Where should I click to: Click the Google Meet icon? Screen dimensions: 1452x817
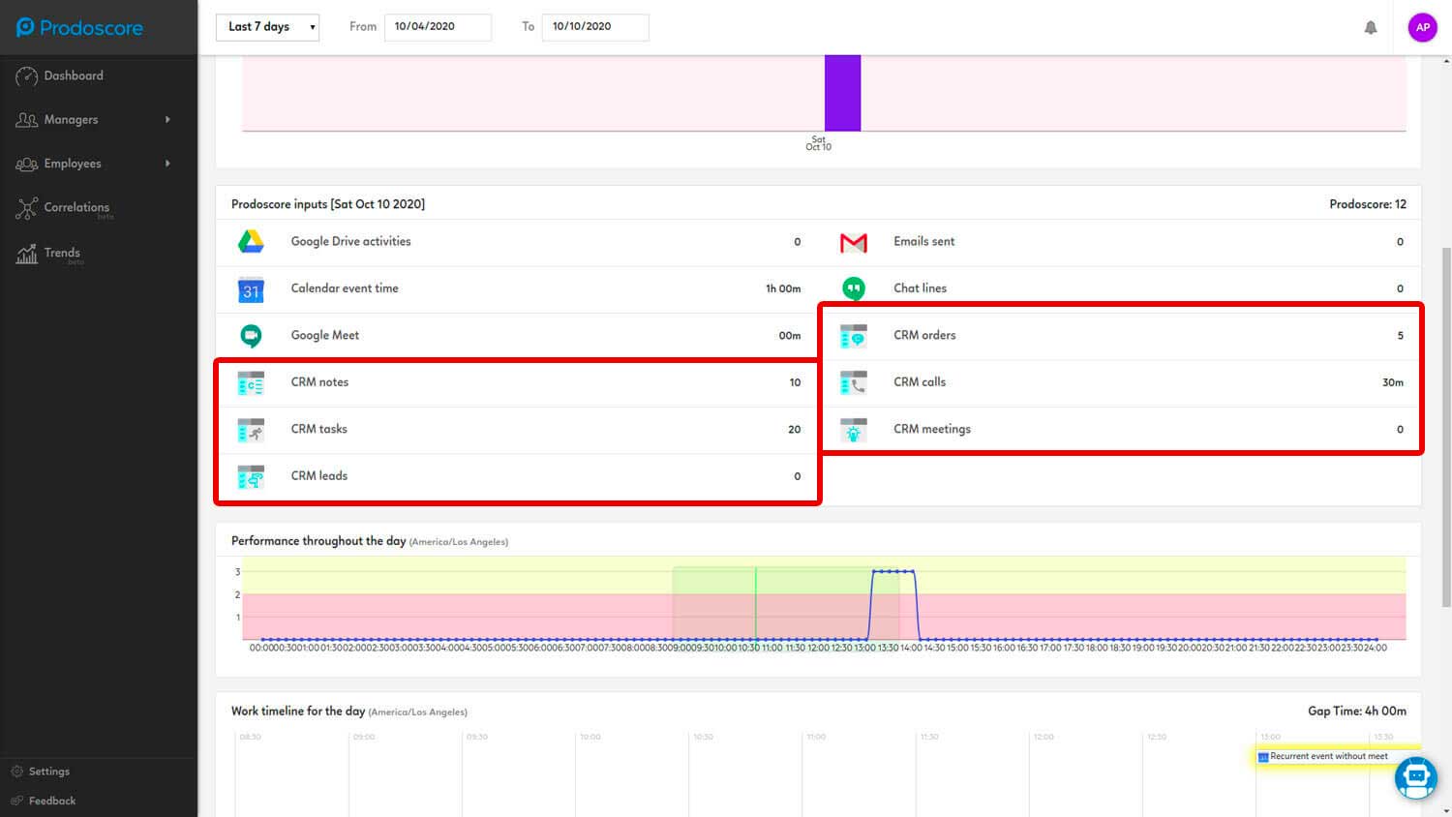pyautogui.click(x=251, y=336)
